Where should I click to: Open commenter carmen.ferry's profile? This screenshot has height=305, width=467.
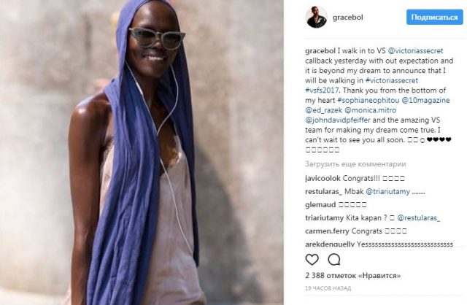[x=327, y=231]
